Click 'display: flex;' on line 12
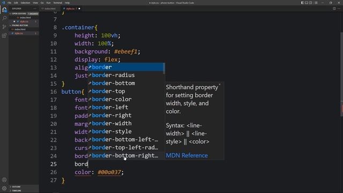Viewport: 343px width, 193px height. click(98, 60)
